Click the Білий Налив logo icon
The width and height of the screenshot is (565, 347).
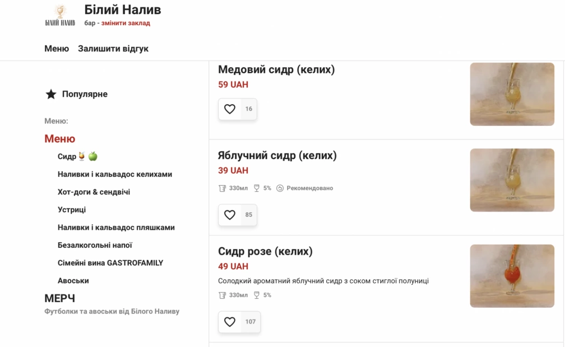(60, 15)
